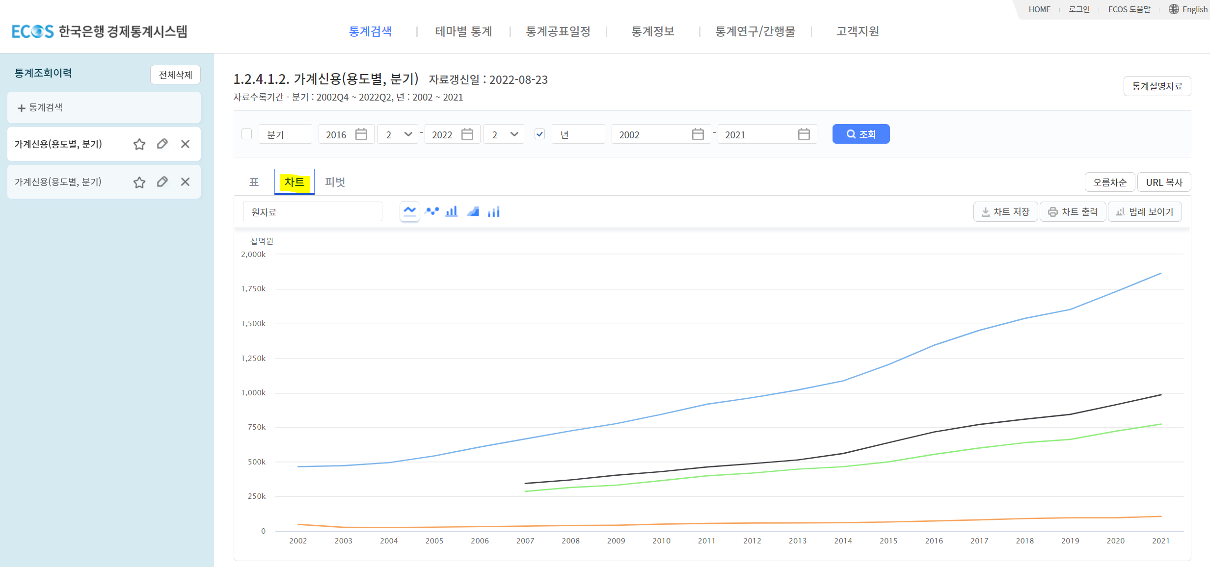Edit second 가계신용 history item with pencil
Viewport: 1210px width, 567px height.
(162, 182)
